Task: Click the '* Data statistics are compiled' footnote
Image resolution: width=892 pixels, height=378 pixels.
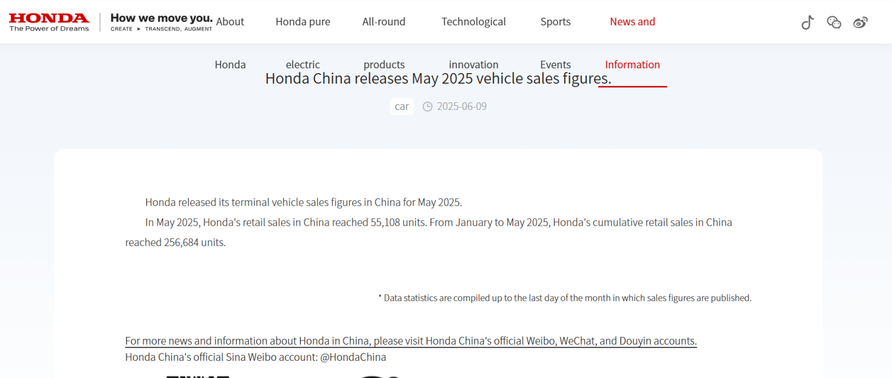Action: pos(565,298)
